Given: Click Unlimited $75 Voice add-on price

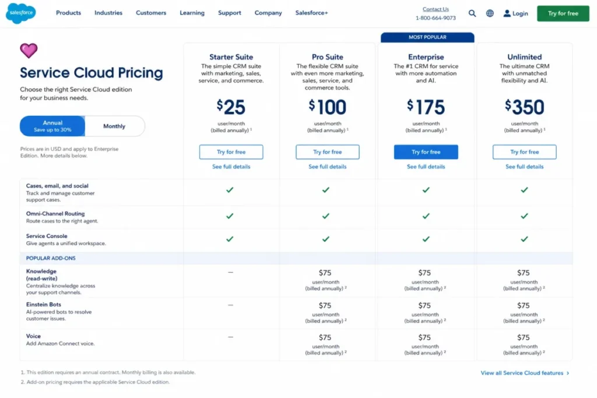Looking at the screenshot, I should click(523, 337).
